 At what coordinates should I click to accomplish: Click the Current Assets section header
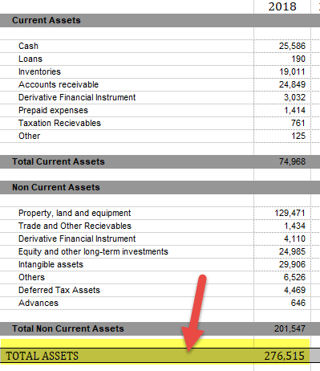[47, 20]
